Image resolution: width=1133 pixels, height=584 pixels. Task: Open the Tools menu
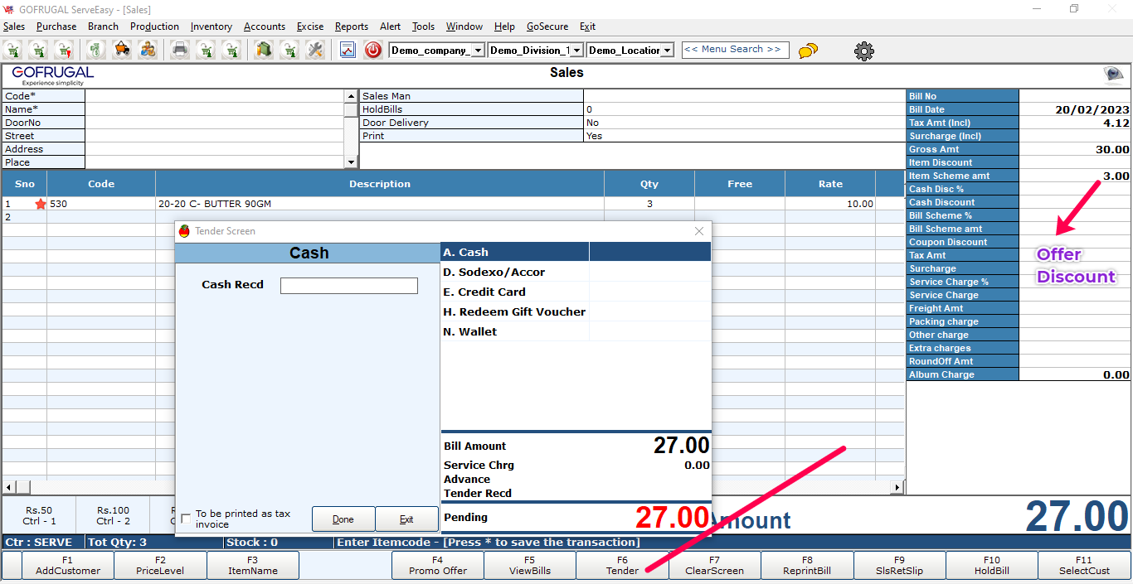[x=423, y=27]
